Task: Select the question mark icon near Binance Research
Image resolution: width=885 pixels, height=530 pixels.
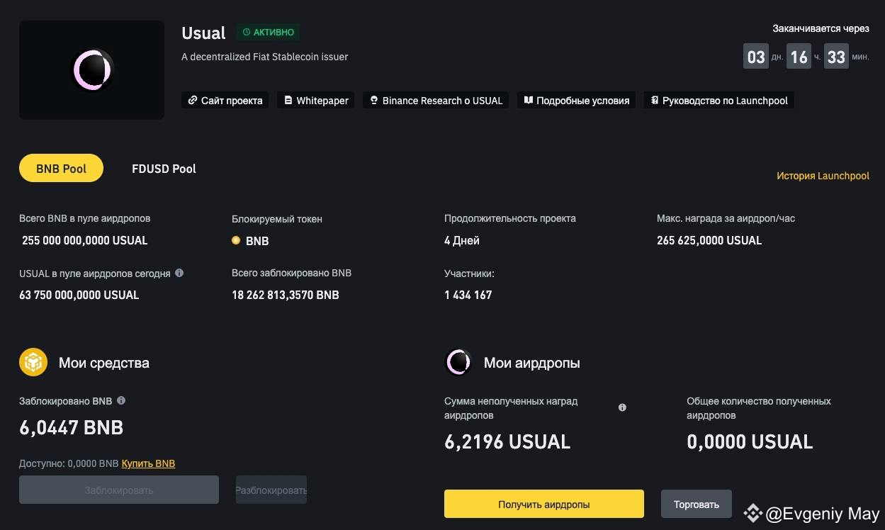Action: 373,100
